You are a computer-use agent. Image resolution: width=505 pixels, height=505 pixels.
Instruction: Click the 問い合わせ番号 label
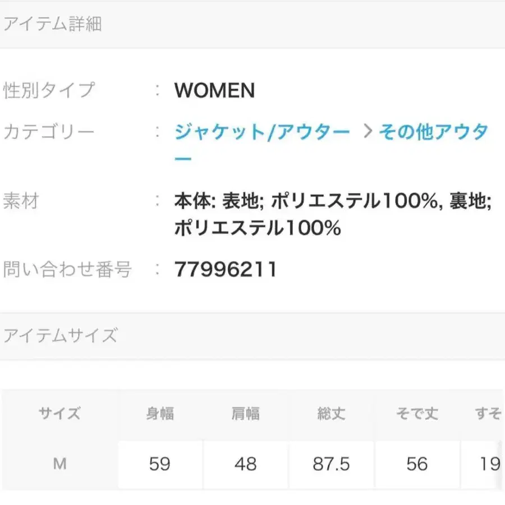[x=67, y=270]
